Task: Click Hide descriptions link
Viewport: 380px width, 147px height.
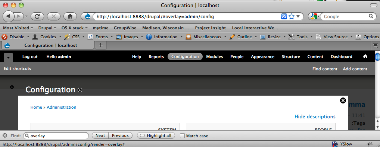Action: point(315,116)
